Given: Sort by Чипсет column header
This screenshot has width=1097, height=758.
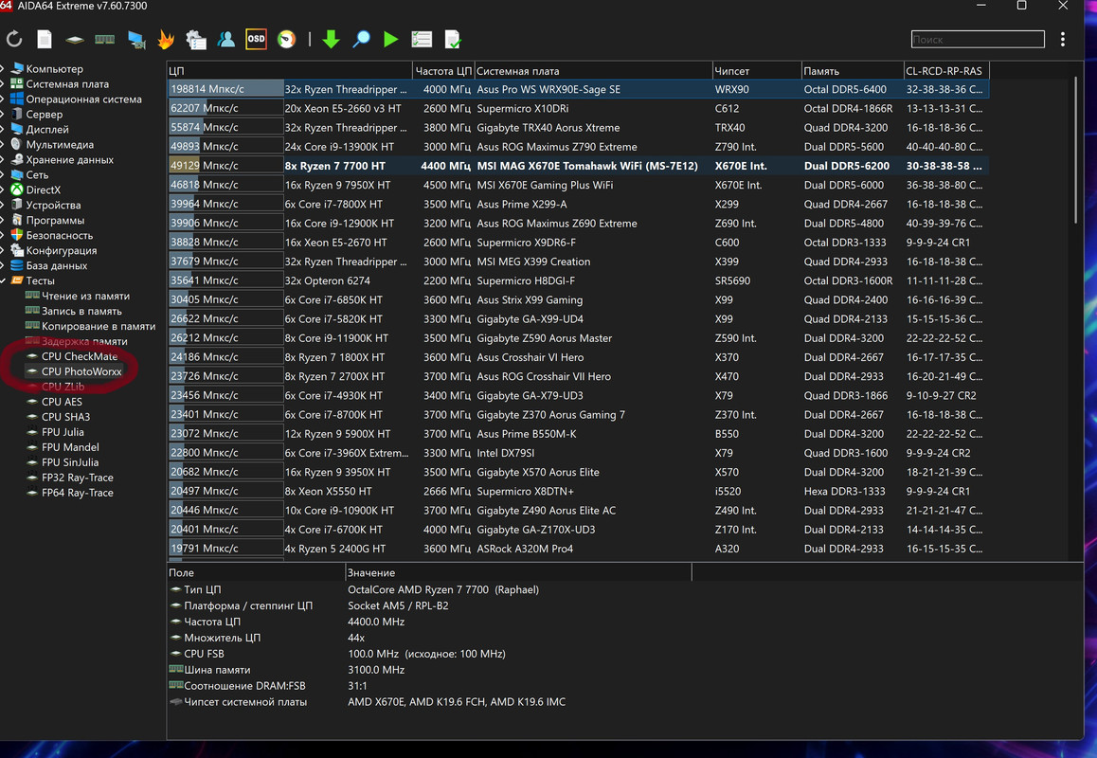Looking at the screenshot, I should 756,71.
